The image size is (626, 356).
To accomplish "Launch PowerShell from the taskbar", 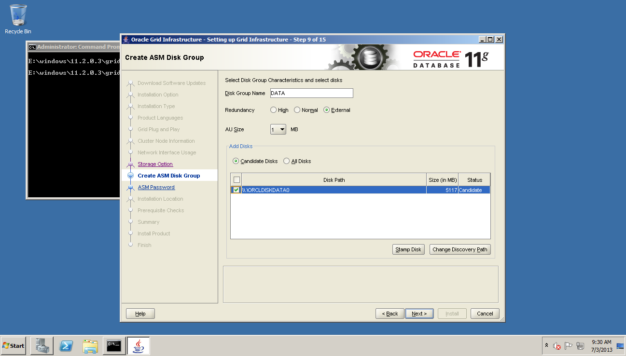I will coord(66,345).
